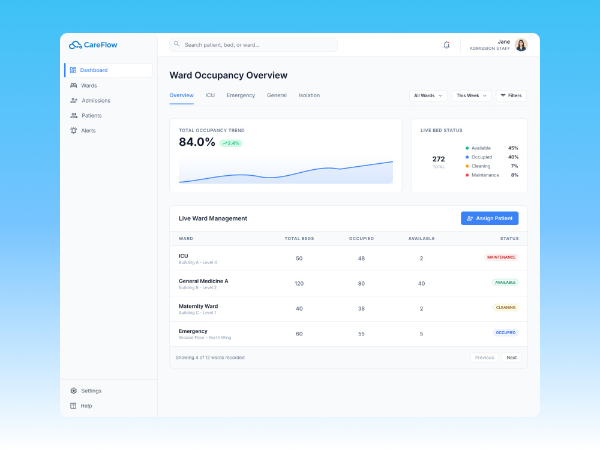Switch to the Emergency tab
The image size is (600, 450).
[x=241, y=95]
